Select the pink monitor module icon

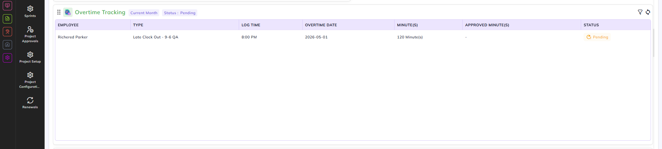coord(8,6)
